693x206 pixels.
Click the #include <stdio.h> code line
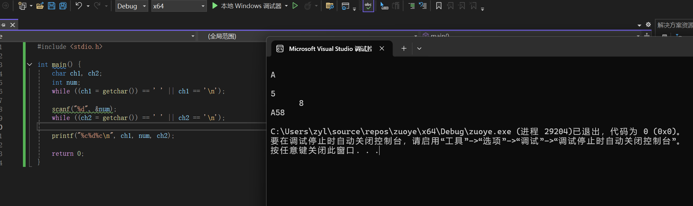click(70, 47)
